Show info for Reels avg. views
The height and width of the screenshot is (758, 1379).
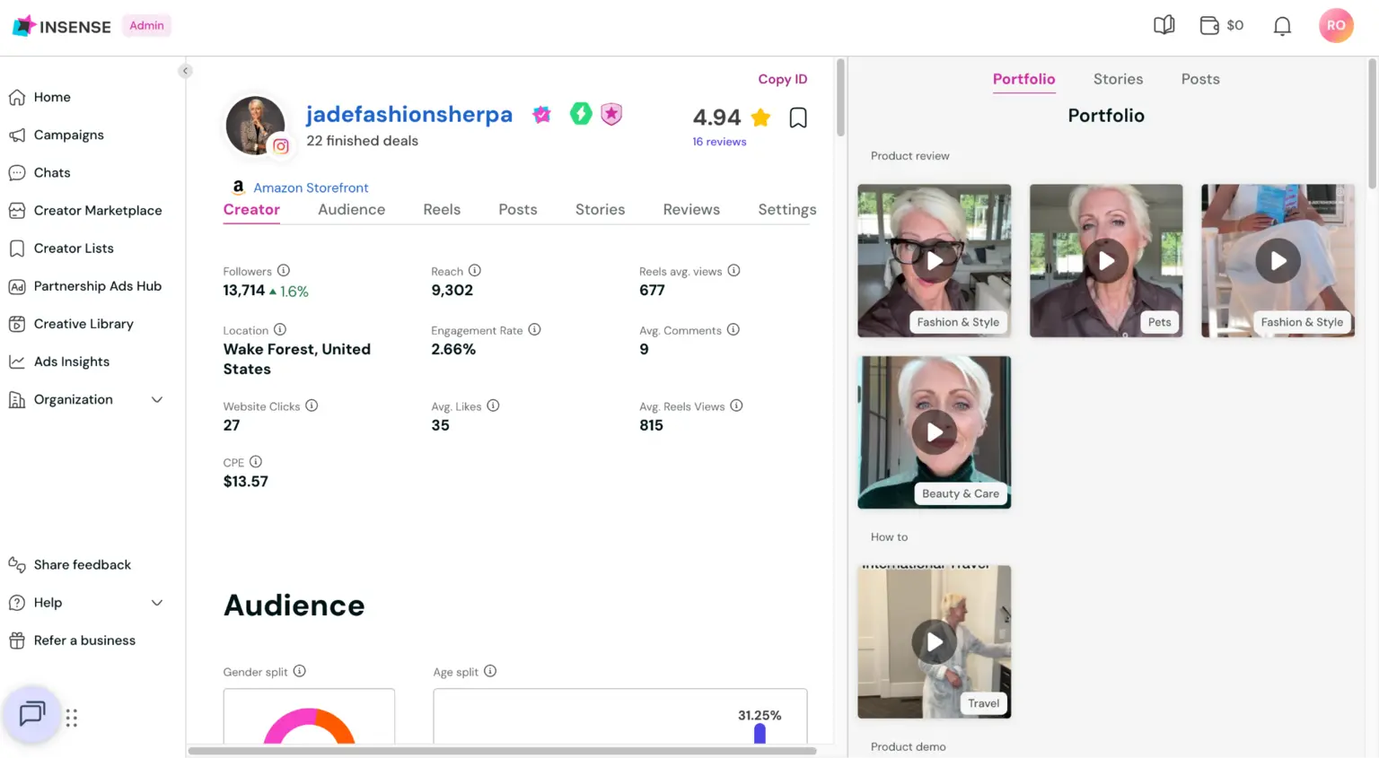coord(733,270)
